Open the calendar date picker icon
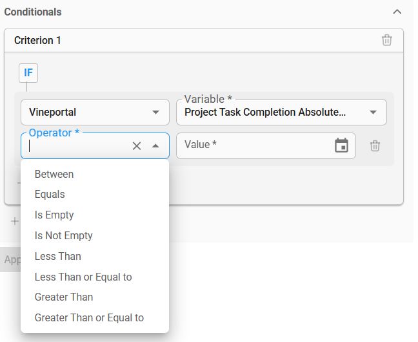 341,145
